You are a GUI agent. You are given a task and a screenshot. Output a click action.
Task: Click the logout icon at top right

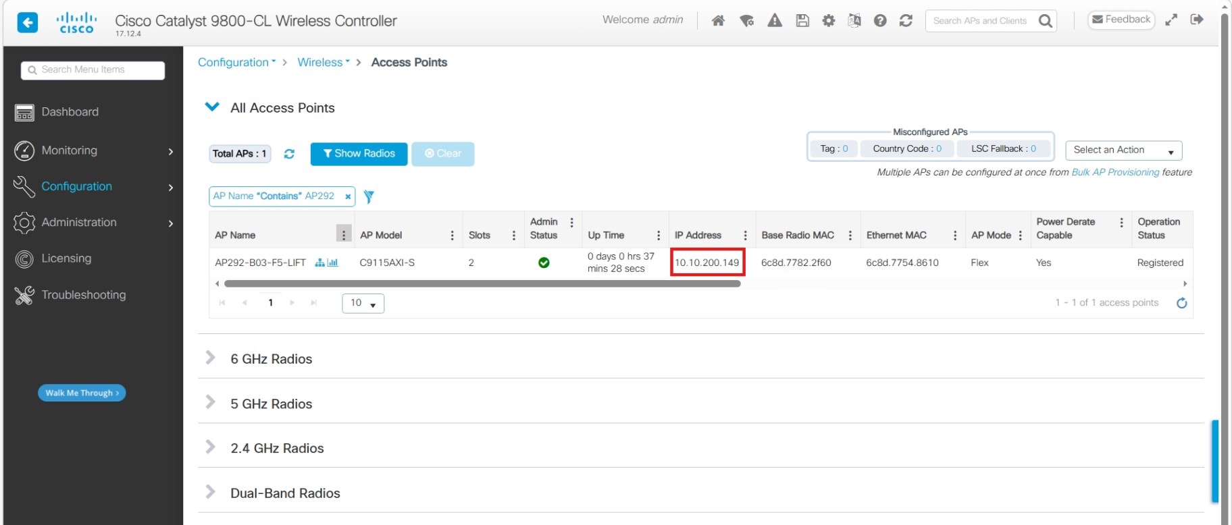point(1196,20)
